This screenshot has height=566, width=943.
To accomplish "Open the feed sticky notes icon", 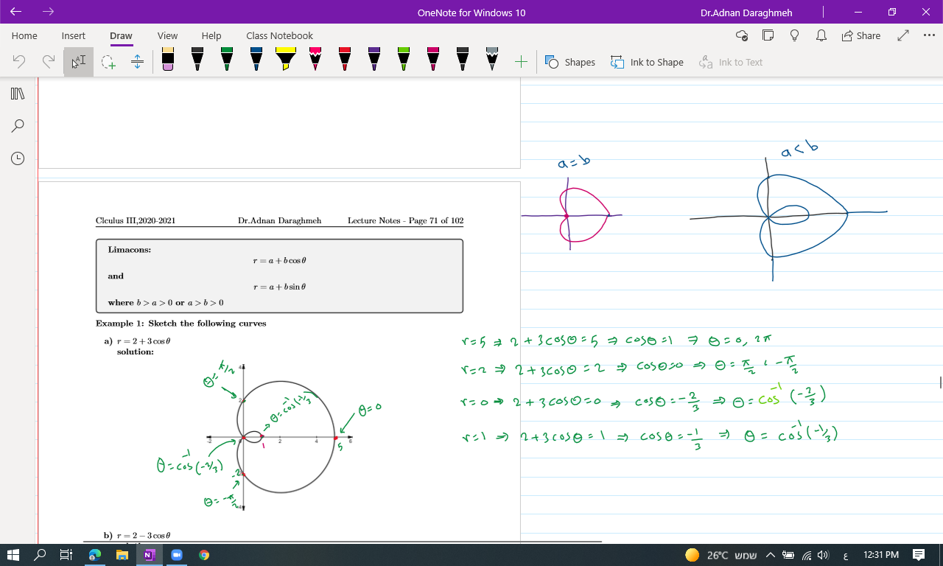I will tap(768, 35).
